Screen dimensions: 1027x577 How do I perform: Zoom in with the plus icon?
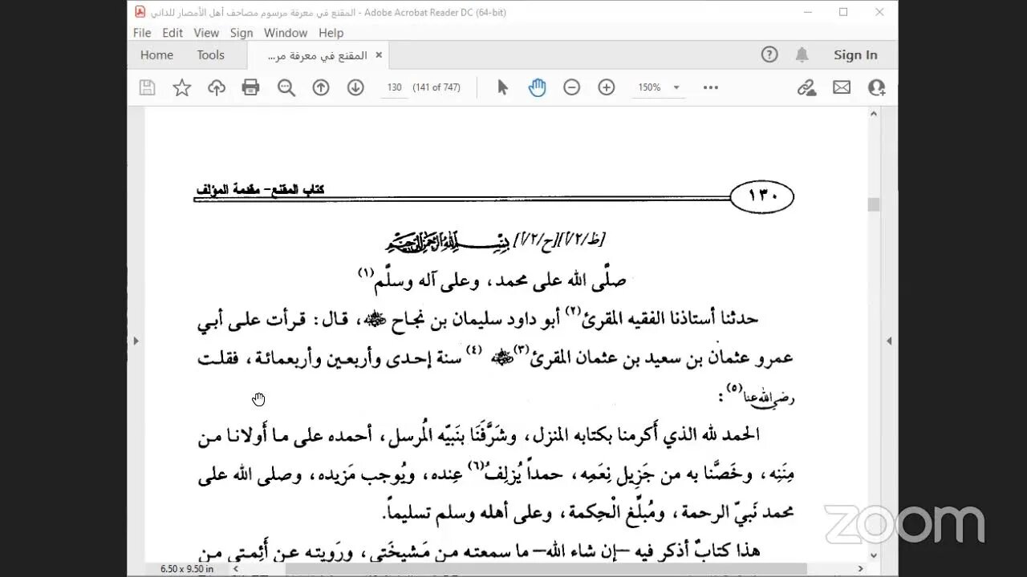pos(607,87)
